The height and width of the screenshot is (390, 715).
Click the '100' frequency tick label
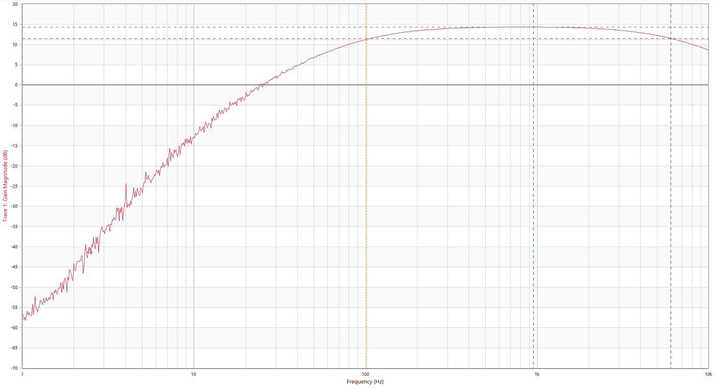pyautogui.click(x=365, y=374)
